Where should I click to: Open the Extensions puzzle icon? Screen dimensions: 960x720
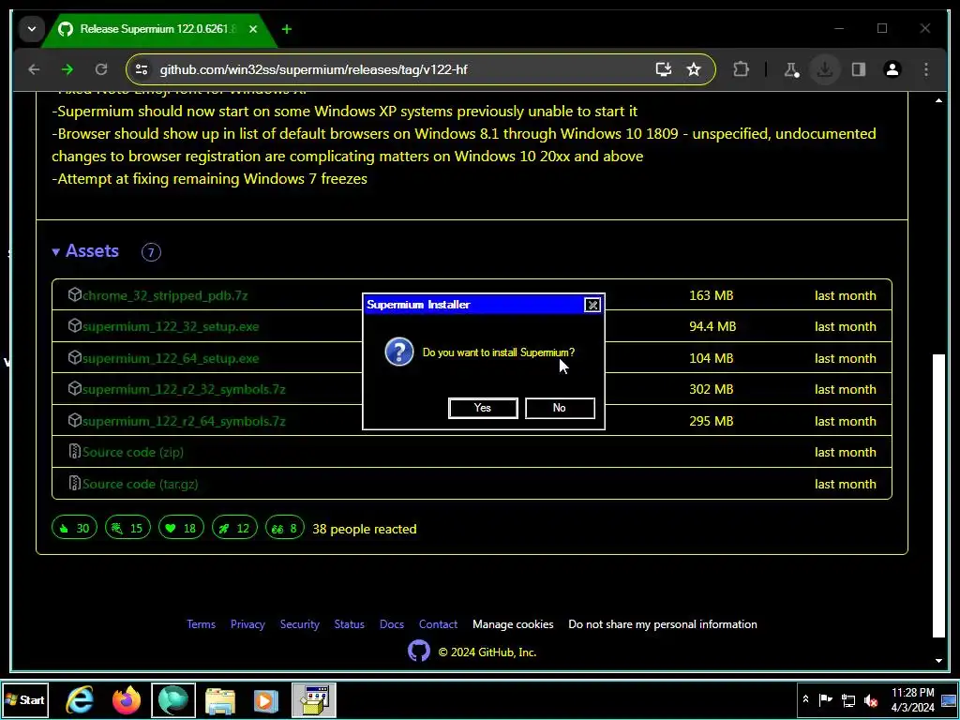741,69
